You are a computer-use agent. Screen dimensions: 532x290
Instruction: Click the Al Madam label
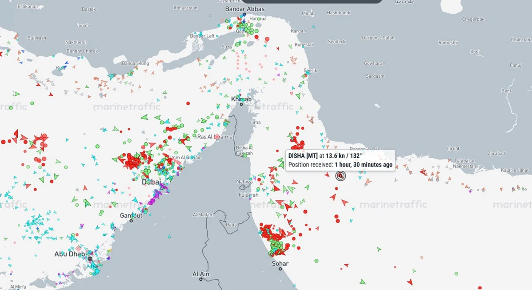pyautogui.click(x=203, y=215)
